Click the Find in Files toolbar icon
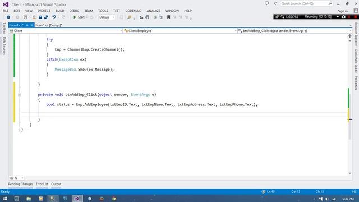Viewport: 359px width, 202px height. (x=130, y=17)
